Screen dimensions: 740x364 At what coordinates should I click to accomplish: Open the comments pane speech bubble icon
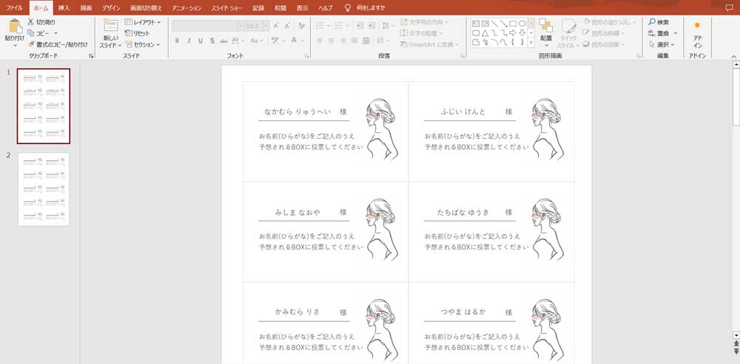(730, 7)
